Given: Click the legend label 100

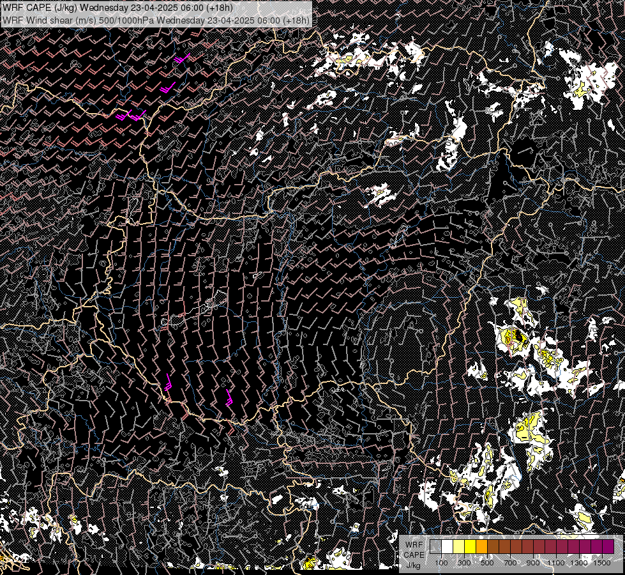Looking at the screenshot, I should point(441,563).
